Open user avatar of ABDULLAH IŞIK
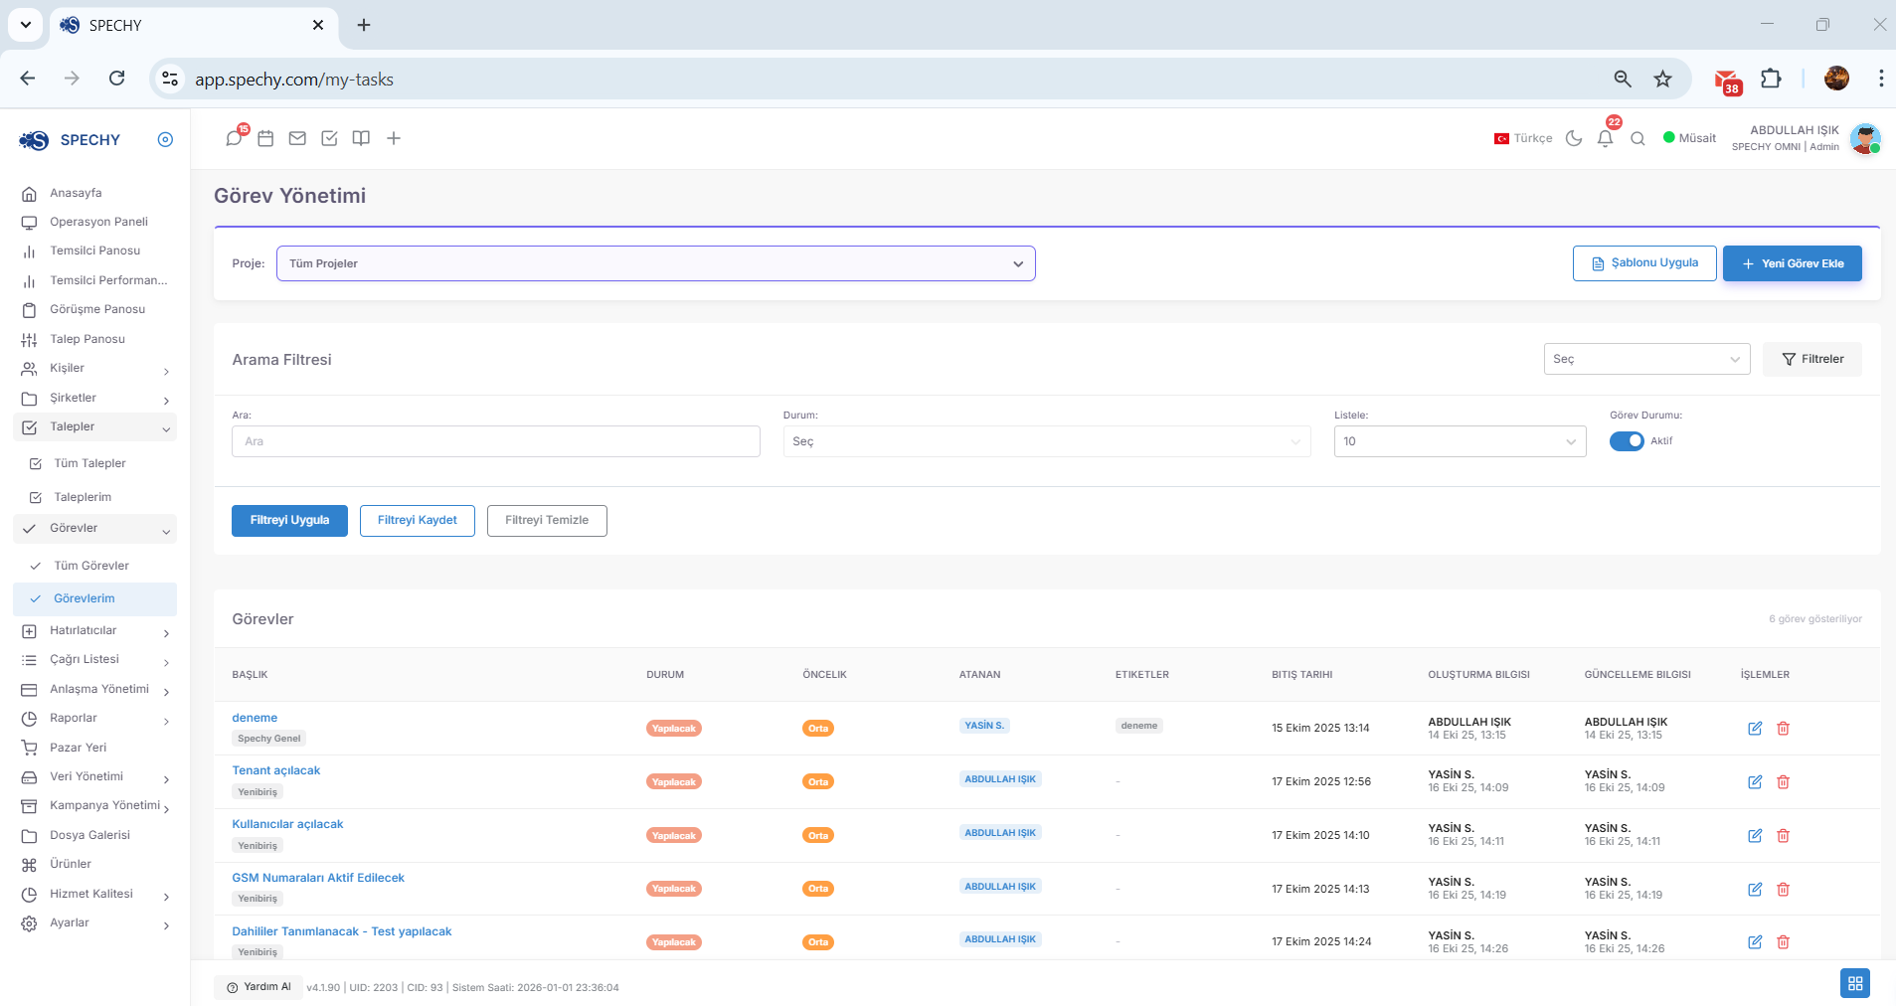This screenshot has height=1006, width=1896. pyautogui.click(x=1865, y=138)
